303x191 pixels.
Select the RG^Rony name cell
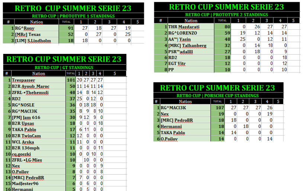coord(36,28)
